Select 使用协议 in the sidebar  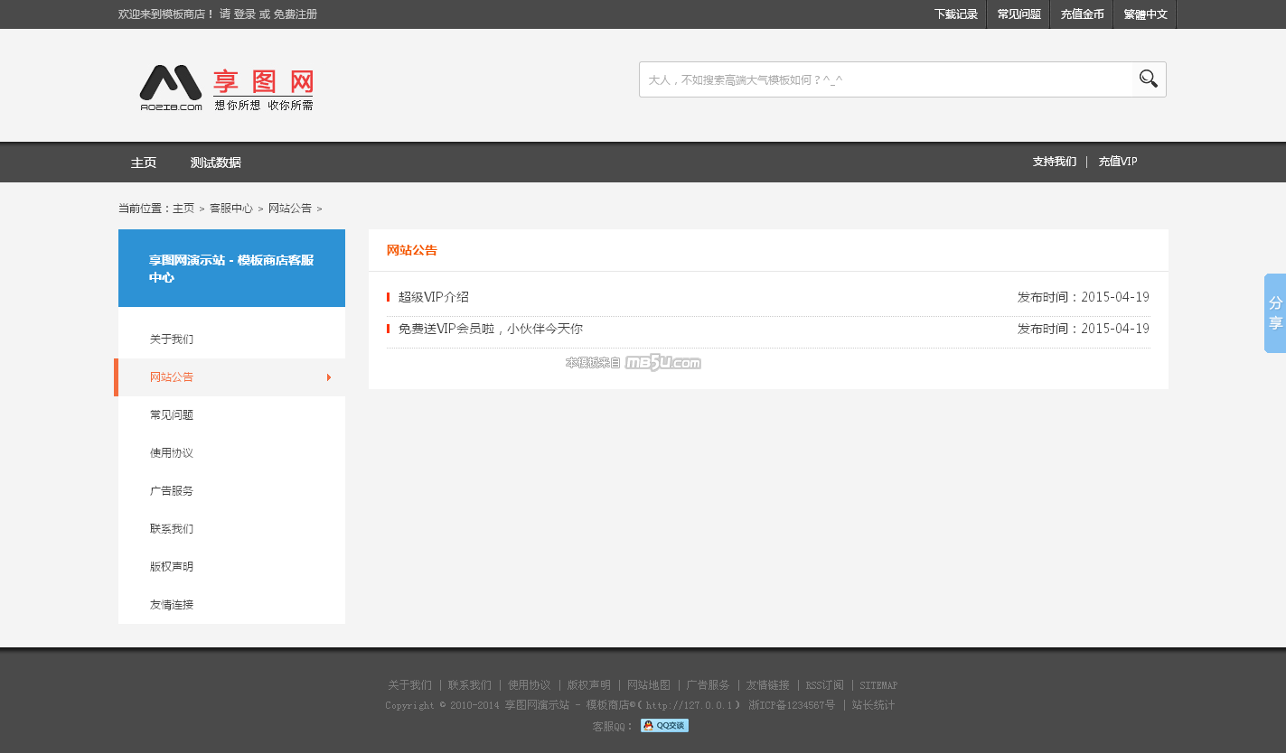[x=172, y=453]
